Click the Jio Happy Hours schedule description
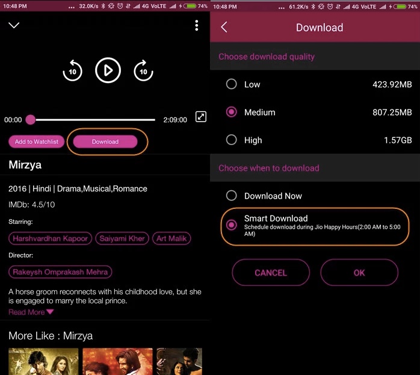This screenshot has height=375, width=420. [x=323, y=231]
